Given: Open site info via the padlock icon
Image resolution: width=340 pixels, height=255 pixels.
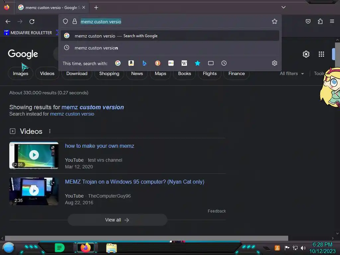Looking at the screenshot, I should point(75,21).
